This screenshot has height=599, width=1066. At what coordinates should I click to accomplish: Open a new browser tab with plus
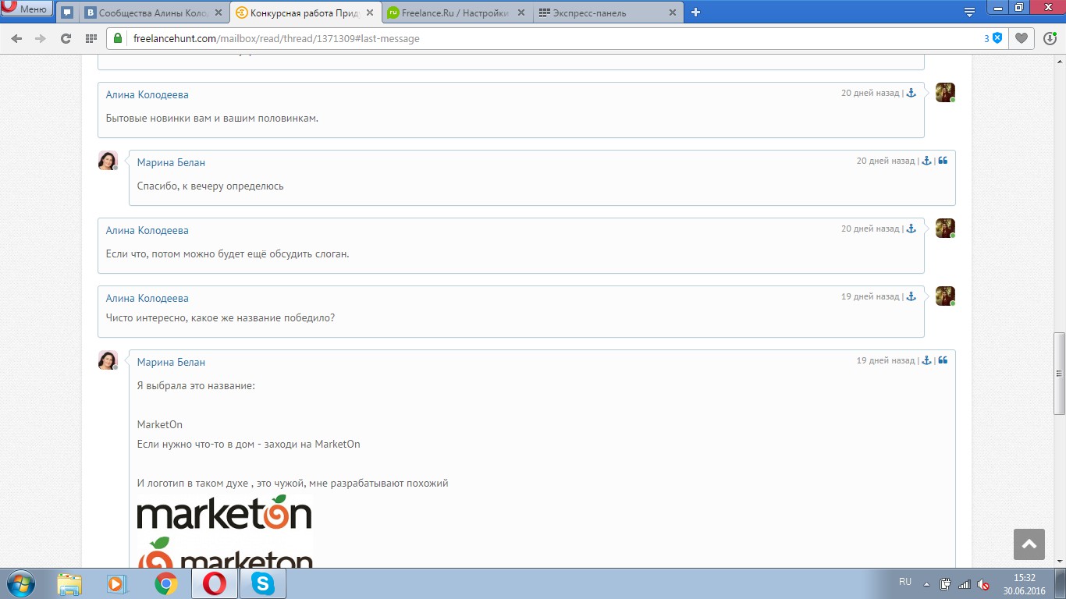pos(695,12)
